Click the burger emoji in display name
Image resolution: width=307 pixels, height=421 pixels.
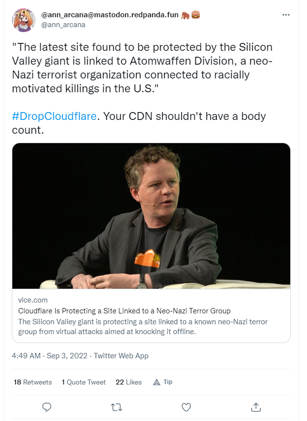tap(196, 15)
